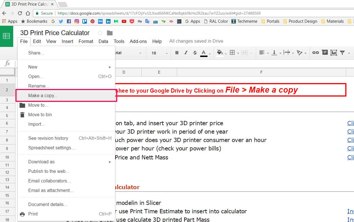
Task: Click the browser back arrow
Action: pyautogui.click(x=4, y=13)
